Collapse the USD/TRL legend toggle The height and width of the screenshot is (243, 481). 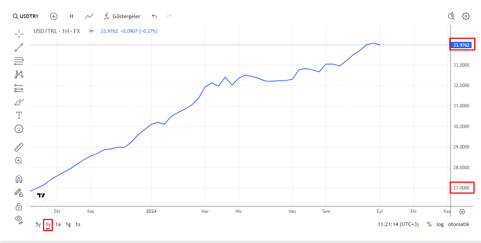91,31
